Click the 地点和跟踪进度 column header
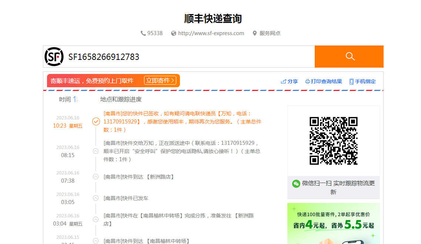Image resolution: width=421 pixels, height=244 pixels. (x=121, y=99)
